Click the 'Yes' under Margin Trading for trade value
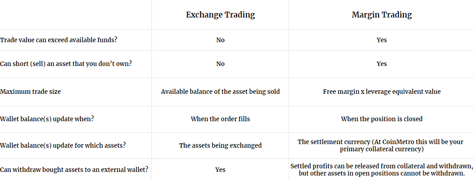The image size is (474, 180). coord(382,40)
